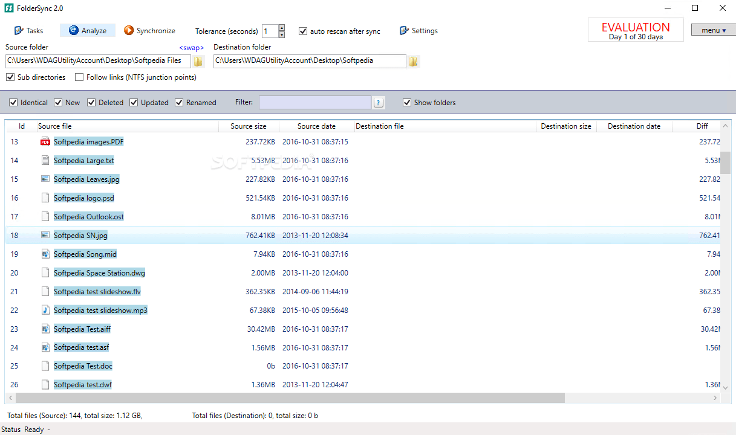
Task: Browse for source folder icon
Action: [198, 61]
